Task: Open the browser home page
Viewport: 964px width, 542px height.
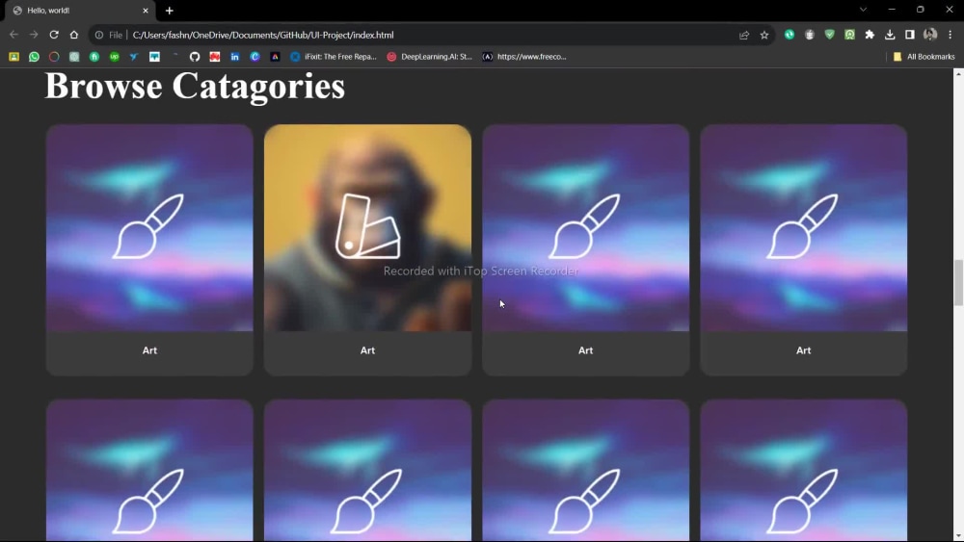Action: (x=74, y=35)
